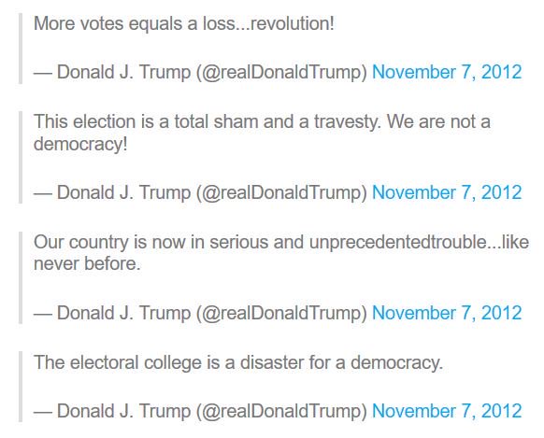Open the date link under the revolution tweet

click(447, 72)
